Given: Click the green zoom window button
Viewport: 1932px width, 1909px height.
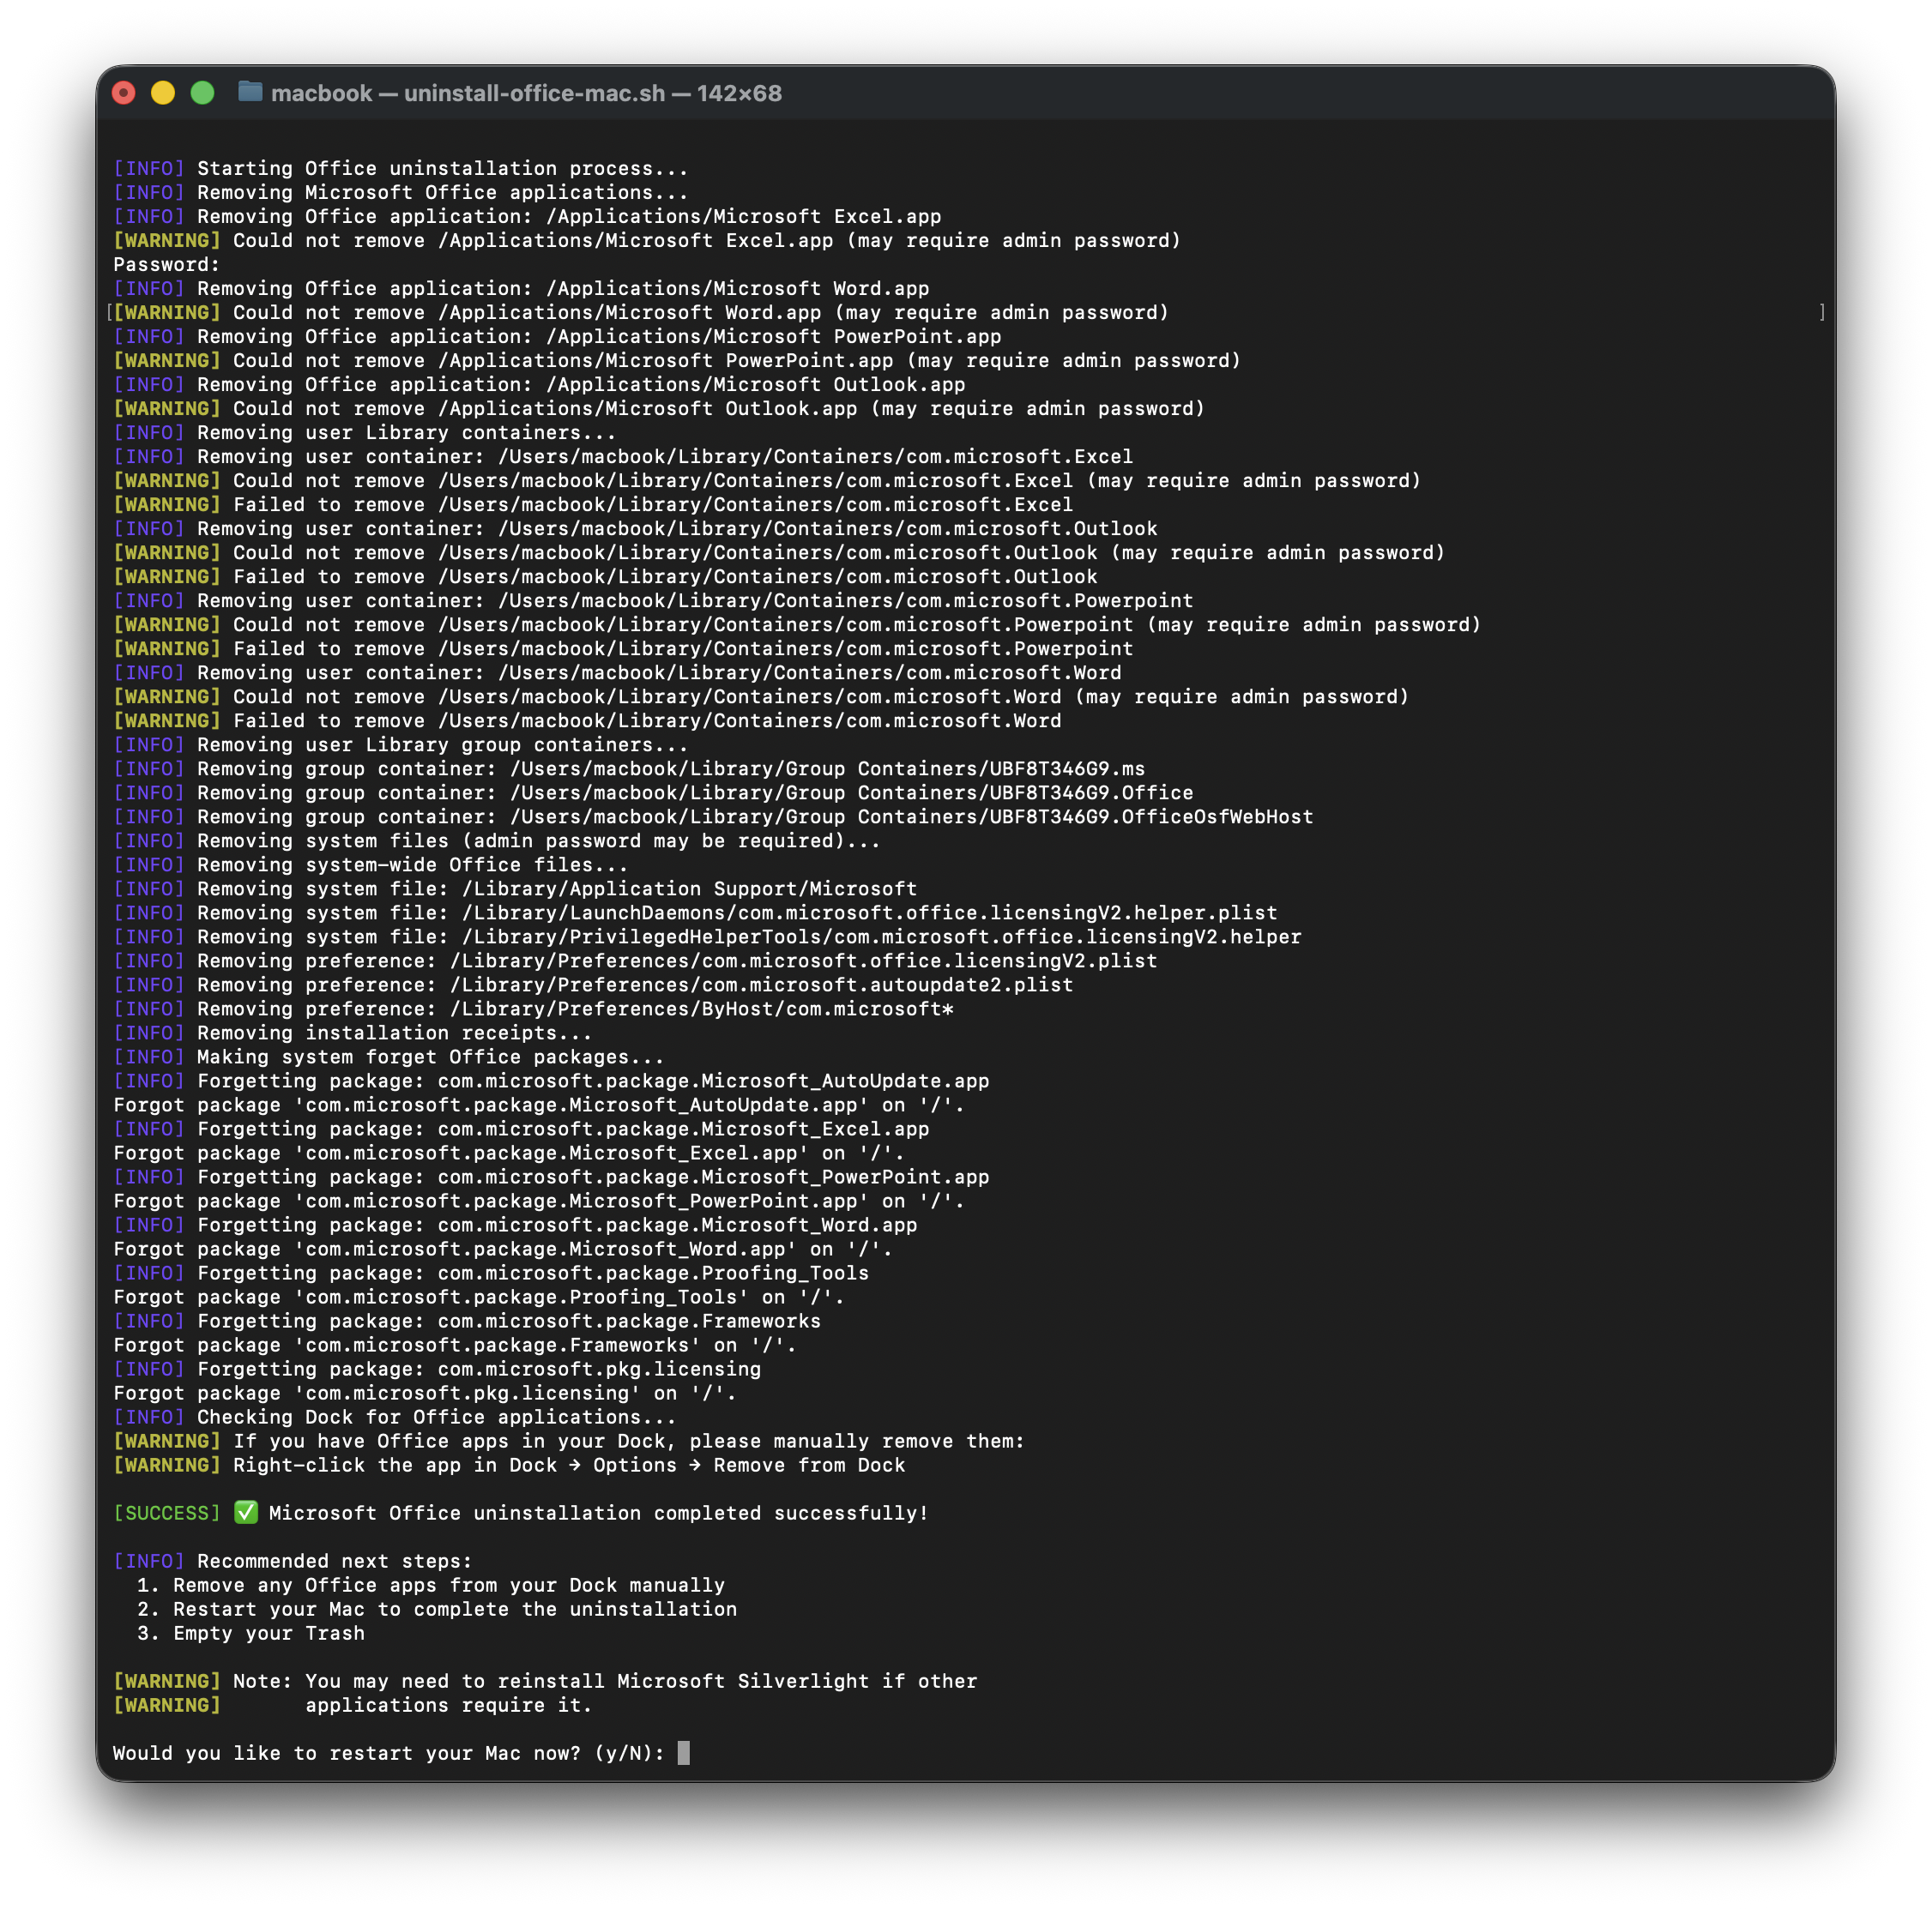Looking at the screenshot, I should point(202,93).
